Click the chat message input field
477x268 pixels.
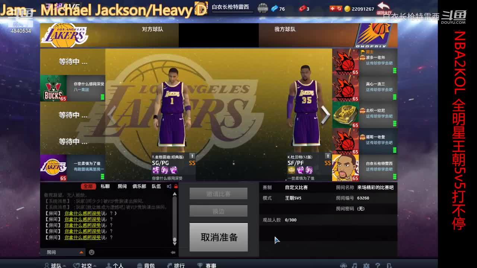(132, 252)
